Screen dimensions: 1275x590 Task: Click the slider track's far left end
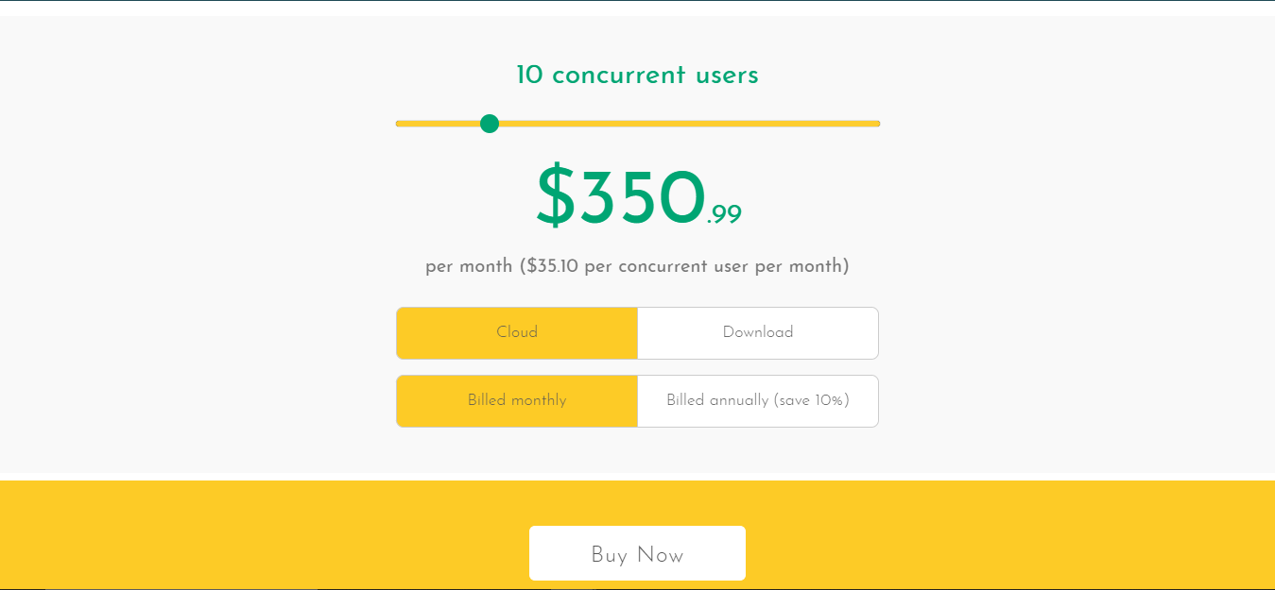[399, 124]
